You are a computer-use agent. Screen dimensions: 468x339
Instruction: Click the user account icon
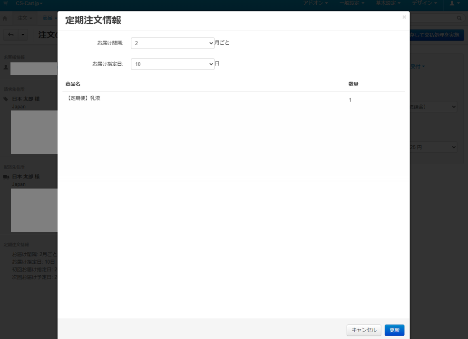pos(453,3)
